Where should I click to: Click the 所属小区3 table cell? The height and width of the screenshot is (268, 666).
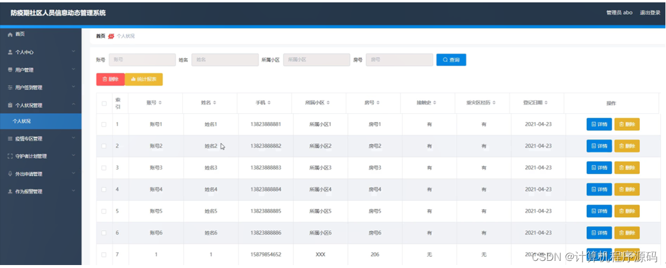tap(321, 168)
